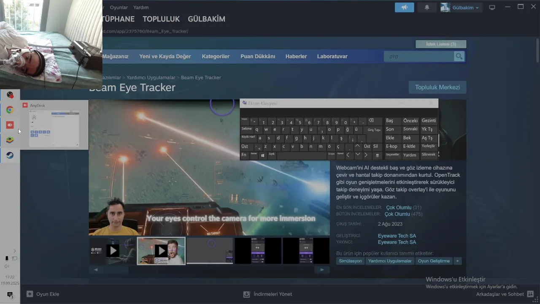This screenshot has width=540, height=304.
Task: Click the down arrow key on the on-screen keyboard
Action: pyautogui.click(x=357, y=155)
